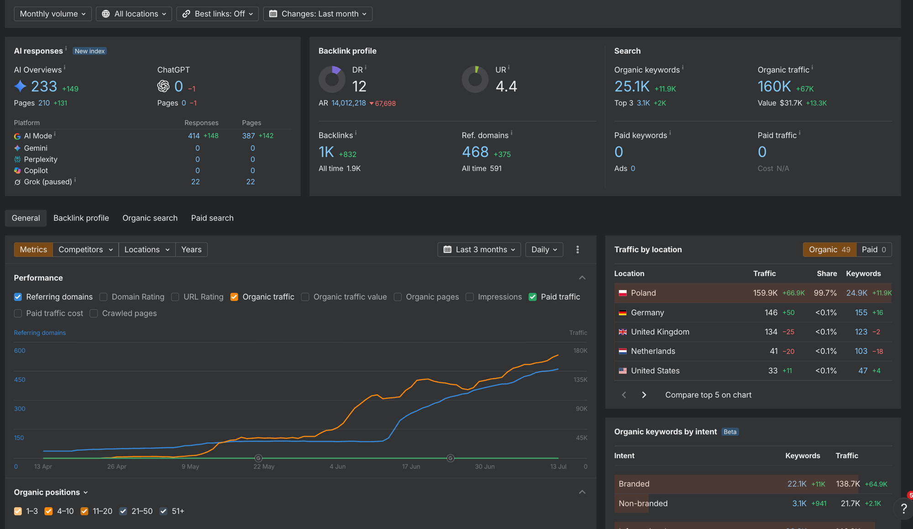Click the United Kingdom flag icon
913x529 pixels.
(623, 332)
